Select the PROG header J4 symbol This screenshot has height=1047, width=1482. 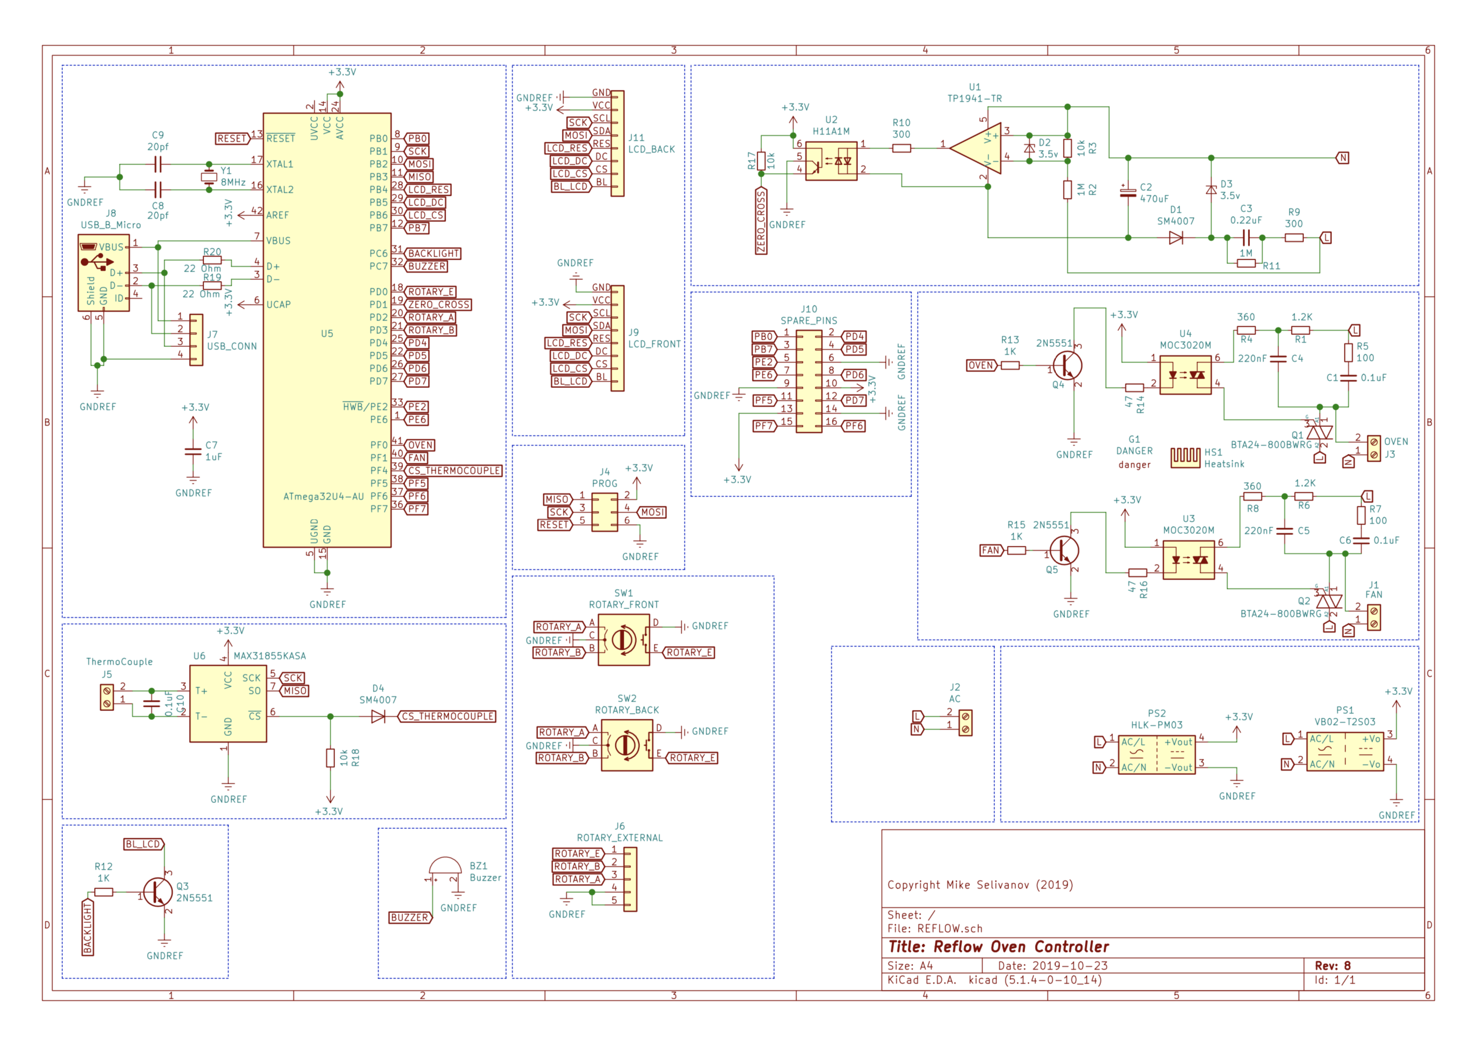pyautogui.click(x=604, y=512)
